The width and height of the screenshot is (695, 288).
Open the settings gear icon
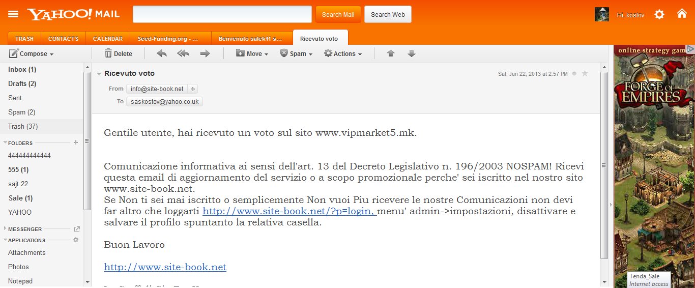tap(659, 15)
